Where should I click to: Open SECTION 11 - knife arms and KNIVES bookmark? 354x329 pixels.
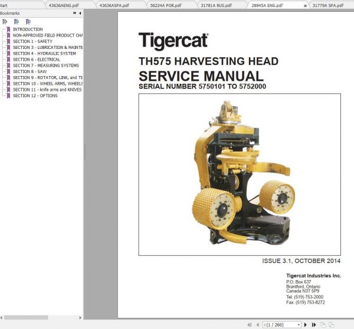coord(47,90)
